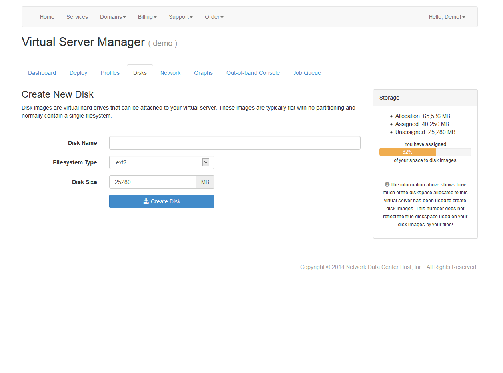The height and width of the screenshot is (373, 503).
Task: Switch to the Deploy tab
Action: pyautogui.click(x=78, y=73)
